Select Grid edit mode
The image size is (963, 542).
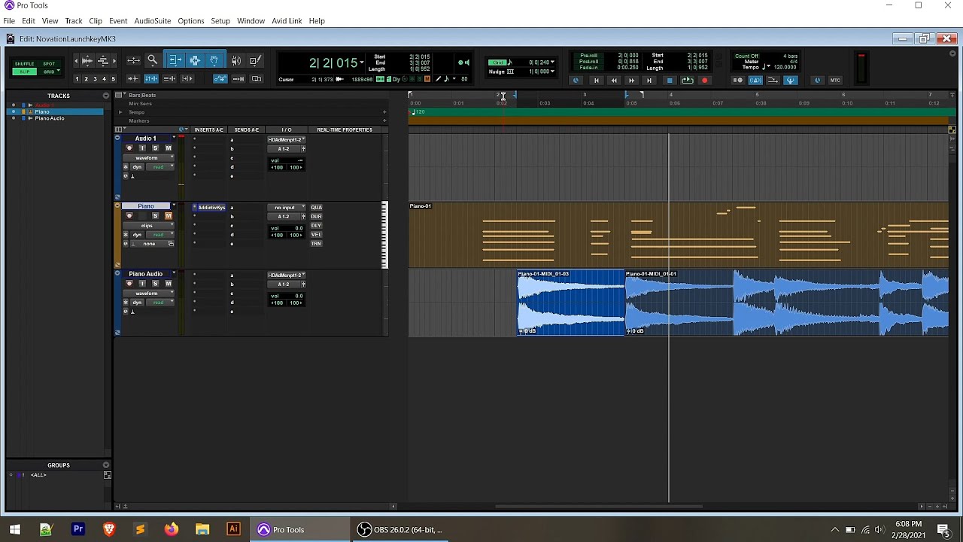pyautogui.click(x=49, y=72)
